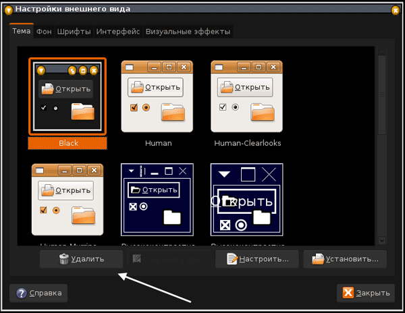Select the large-print high-contrast theme thumbnail

247,199
